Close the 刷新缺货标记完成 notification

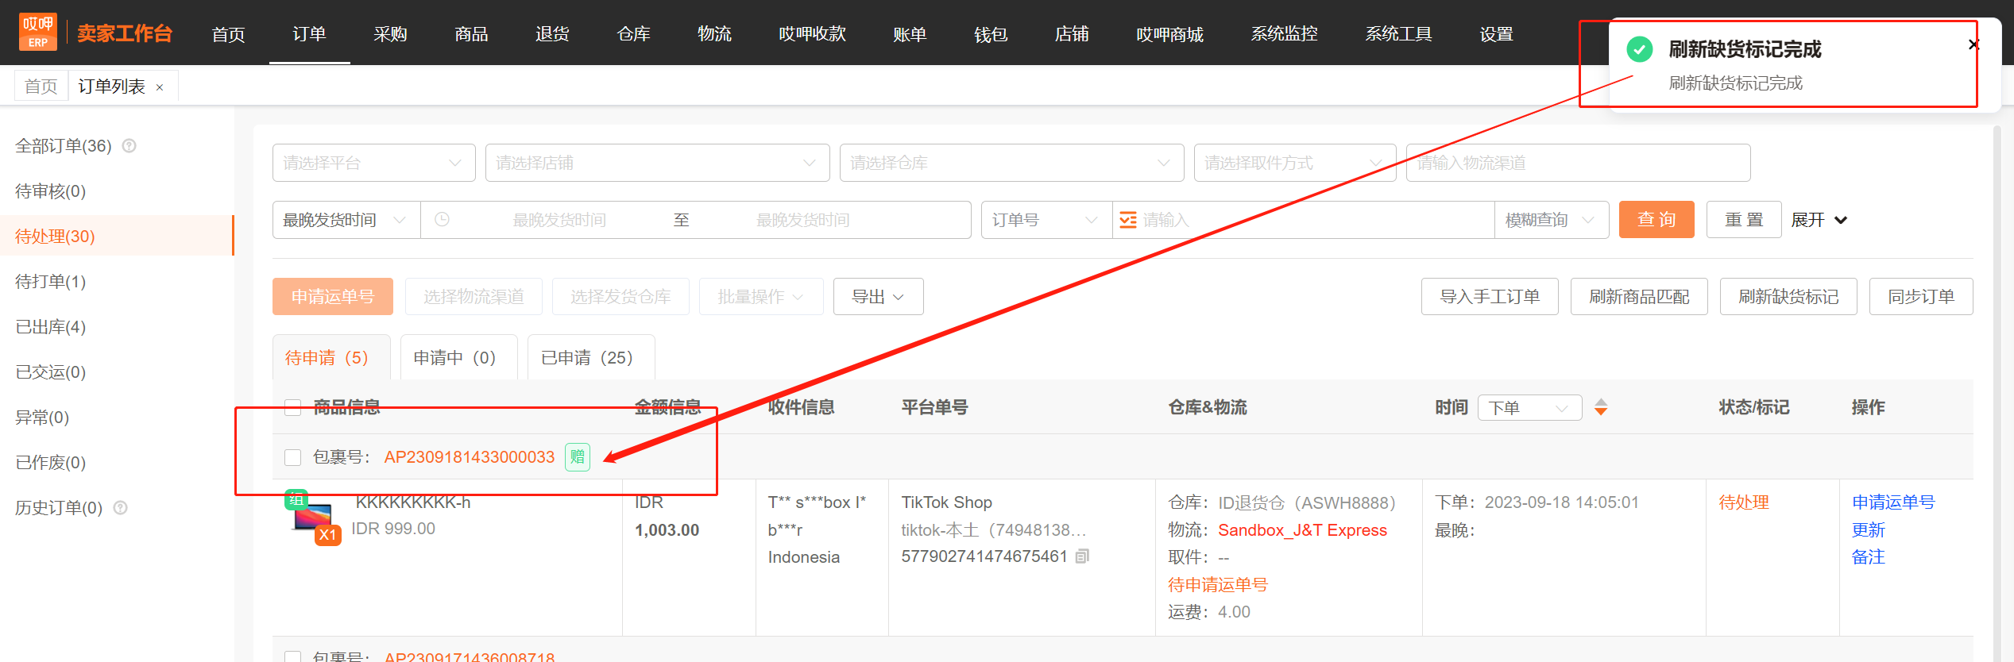point(1973,44)
